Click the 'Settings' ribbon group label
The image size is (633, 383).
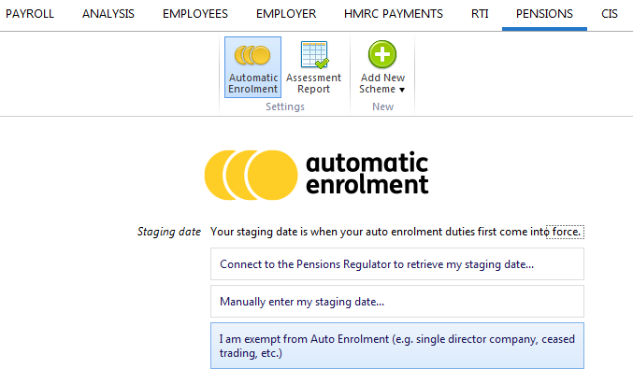(x=285, y=106)
